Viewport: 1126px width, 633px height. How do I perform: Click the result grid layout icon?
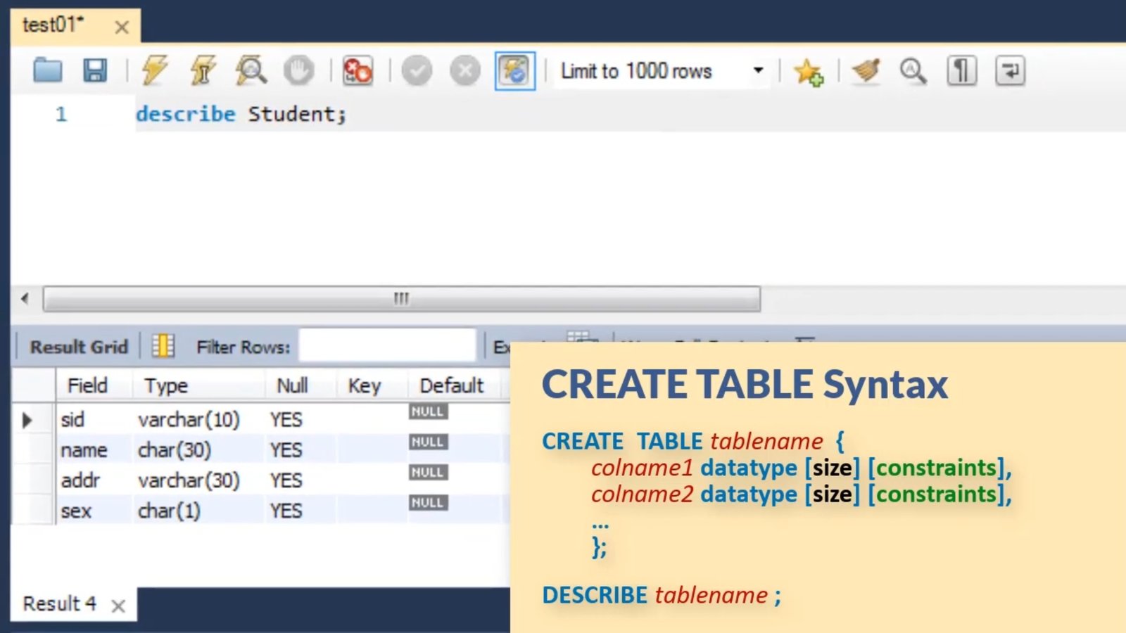click(163, 346)
